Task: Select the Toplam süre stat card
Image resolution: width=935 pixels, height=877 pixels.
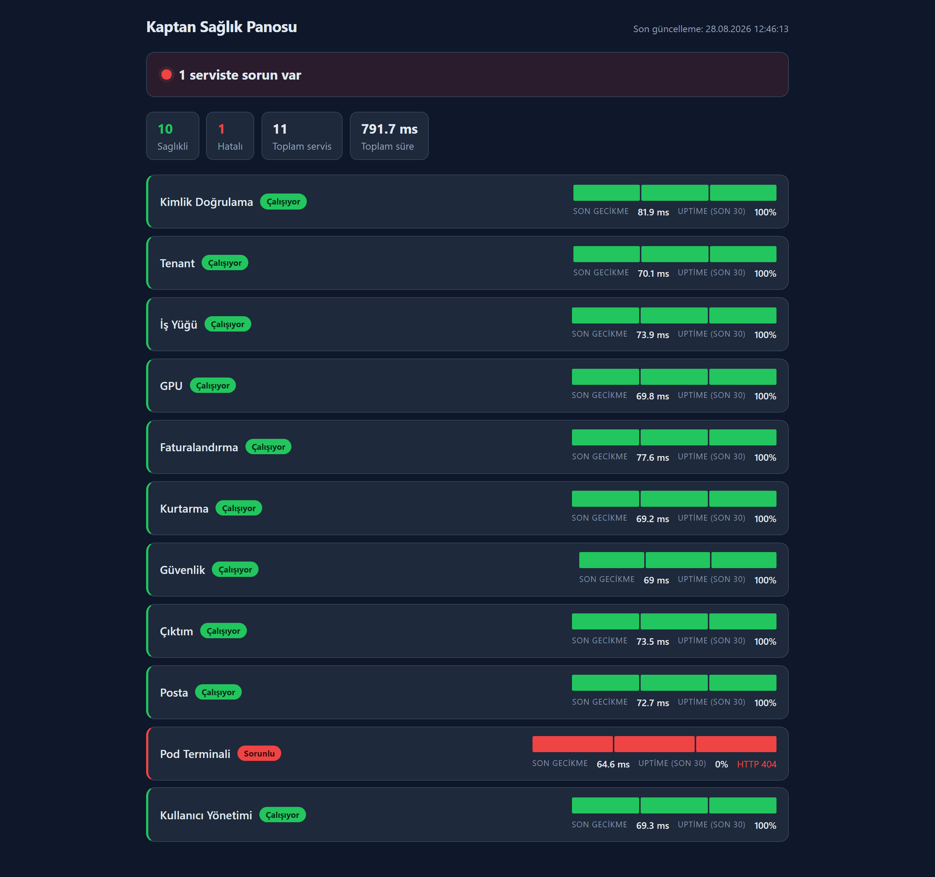Action: (389, 136)
